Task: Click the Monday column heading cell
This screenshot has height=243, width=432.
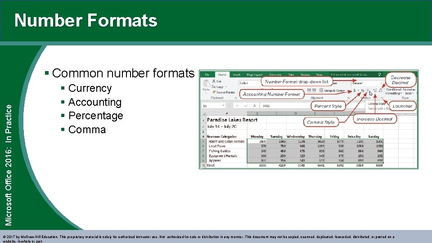Action: 257,136
